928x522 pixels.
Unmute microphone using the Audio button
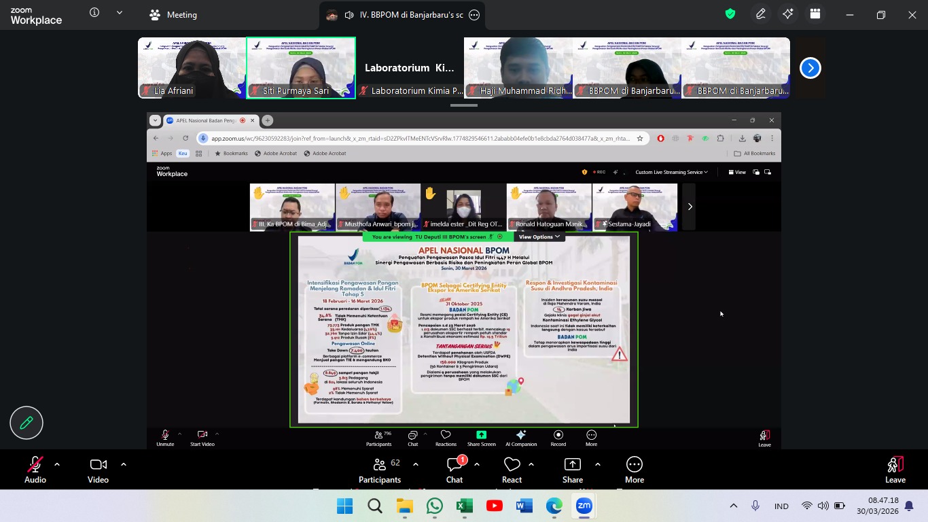35,469
